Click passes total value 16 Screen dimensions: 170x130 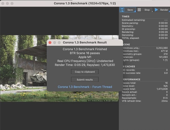(x=166, y=83)
